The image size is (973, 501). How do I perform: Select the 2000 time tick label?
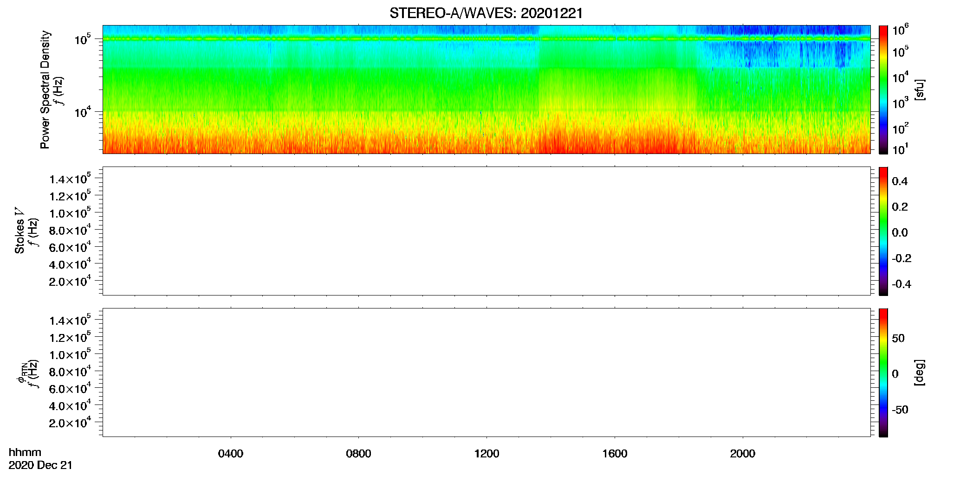743,454
